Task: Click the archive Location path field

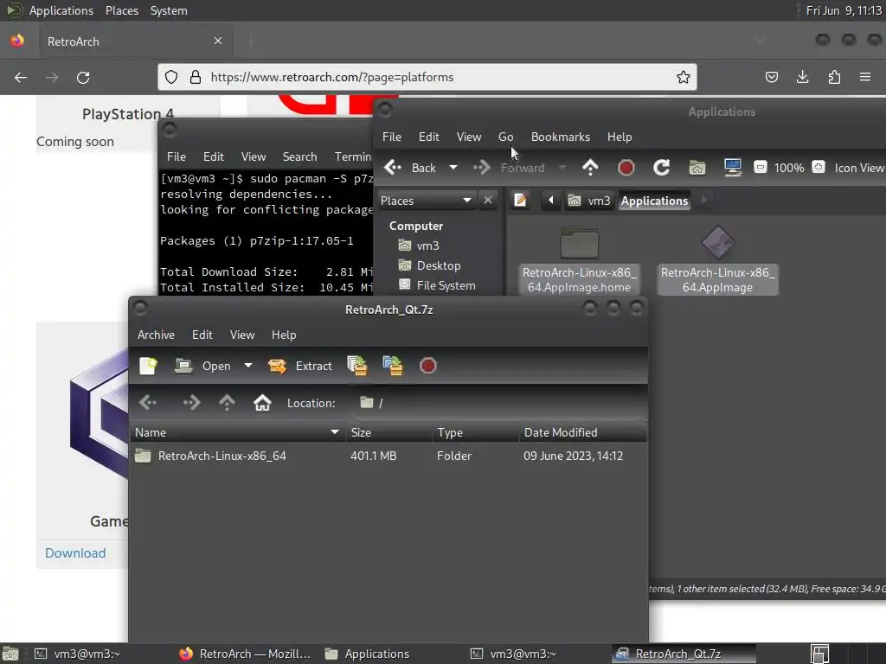Action: tap(498, 403)
